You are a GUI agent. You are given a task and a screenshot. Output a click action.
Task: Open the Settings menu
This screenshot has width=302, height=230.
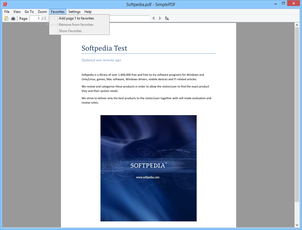tap(74, 12)
